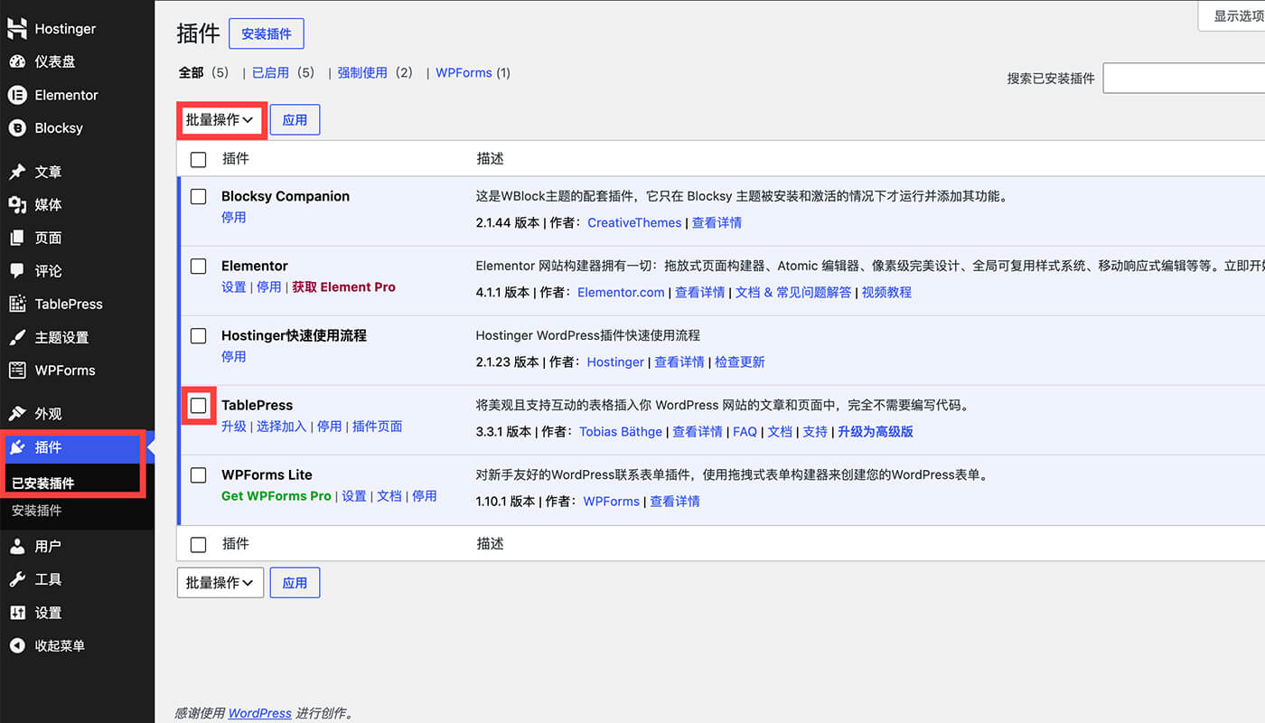The image size is (1265, 723).
Task: Open the top 批量操作 dropdown
Action: click(220, 119)
